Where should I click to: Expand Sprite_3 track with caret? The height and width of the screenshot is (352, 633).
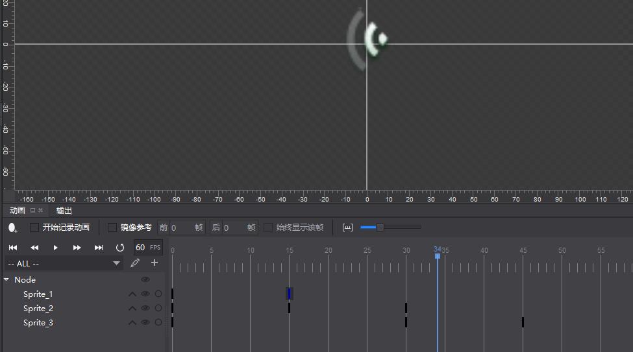(x=132, y=323)
